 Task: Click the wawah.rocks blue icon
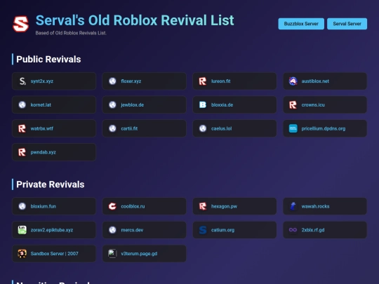tap(293, 206)
